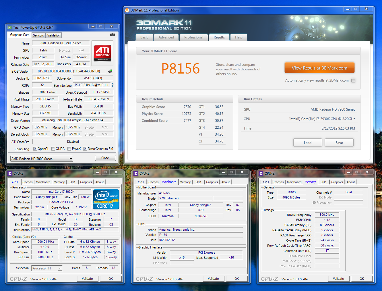Click the Save button in Run Details
Screen dimensions: 382x291
point(339,143)
